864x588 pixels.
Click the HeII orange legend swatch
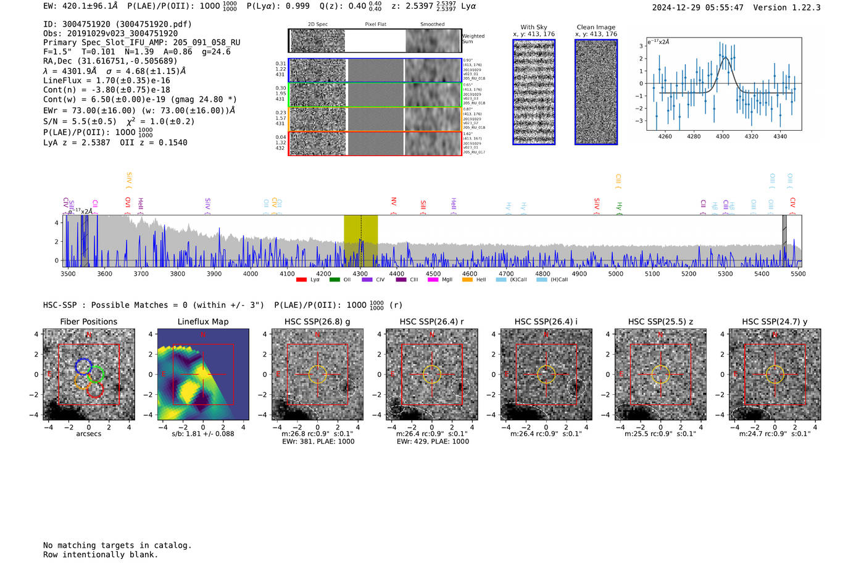467,280
